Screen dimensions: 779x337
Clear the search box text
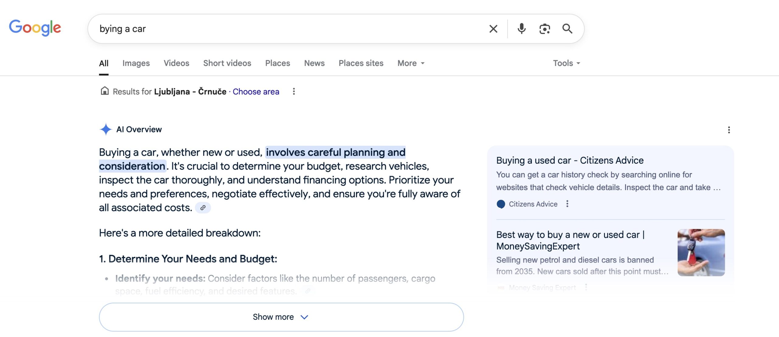coord(493,29)
